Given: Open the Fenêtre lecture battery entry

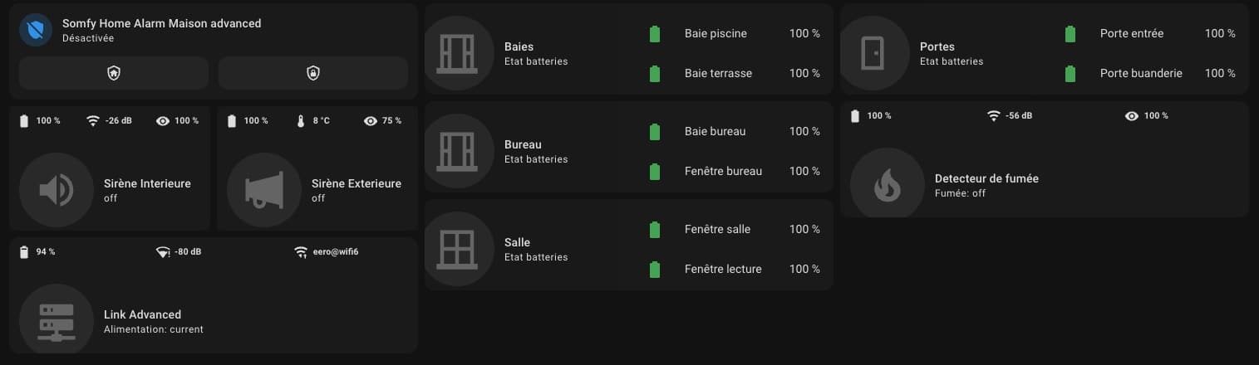Looking at the screenshot, I should point(733,269).
